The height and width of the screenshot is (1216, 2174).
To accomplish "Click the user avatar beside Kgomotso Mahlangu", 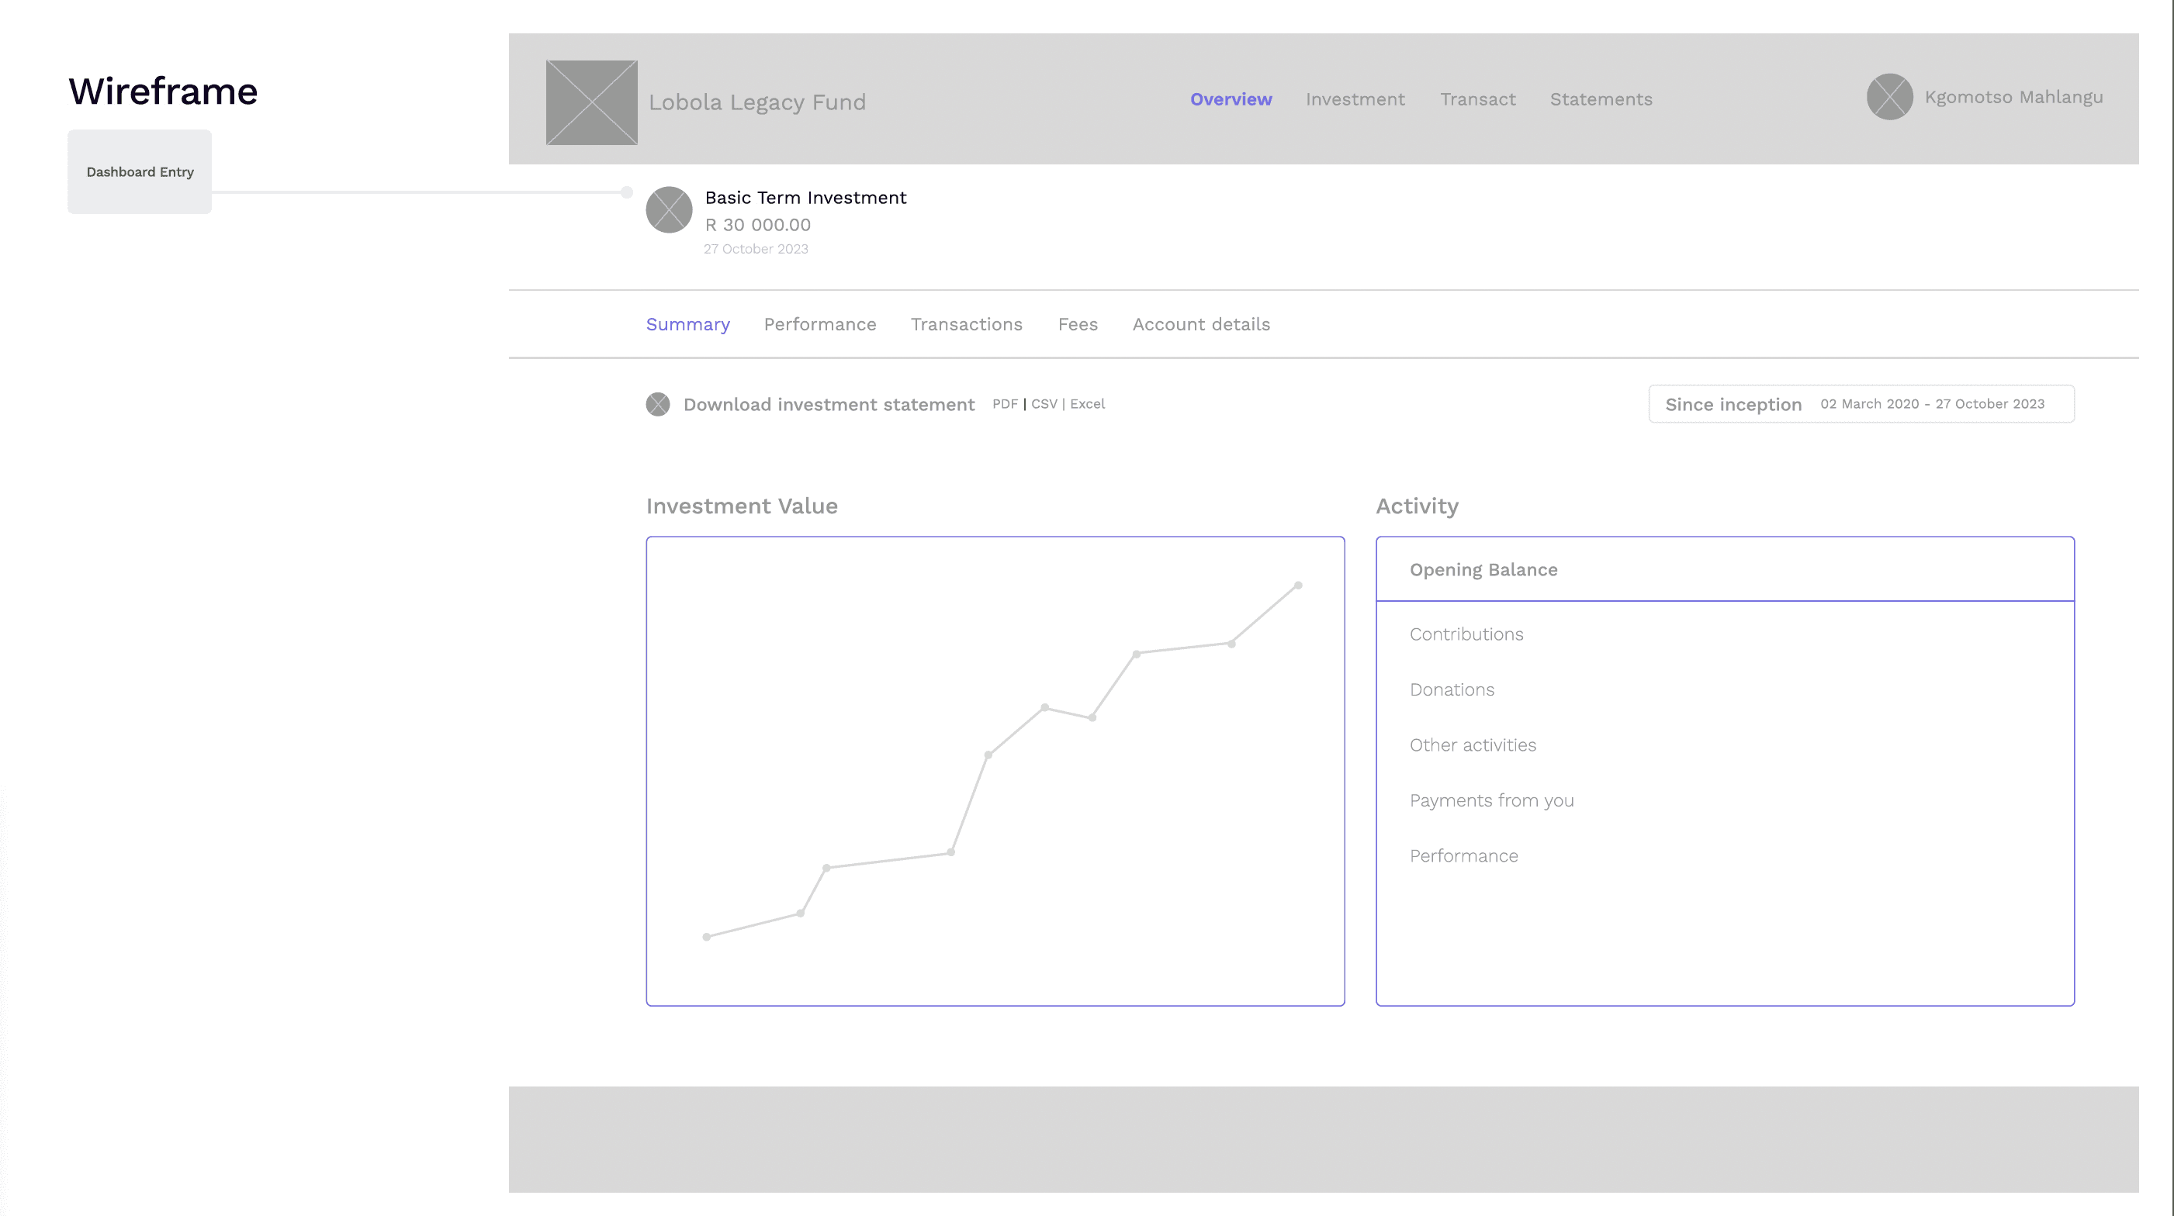I will pos(1888,97).
